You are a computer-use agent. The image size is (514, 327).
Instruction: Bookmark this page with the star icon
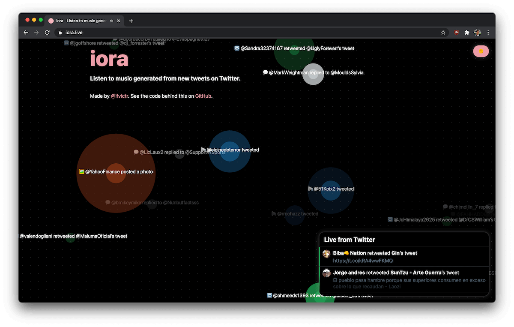(x=443, y=33)
